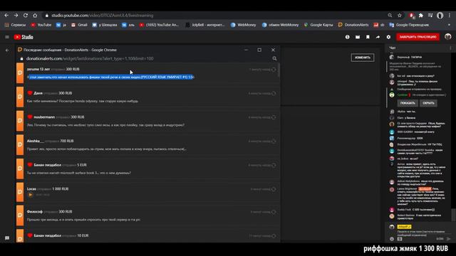Open the Chrome profile avatar in toolbar
Image resolution: width=456 pixels, height=256 pixels.
click(440, 16)
